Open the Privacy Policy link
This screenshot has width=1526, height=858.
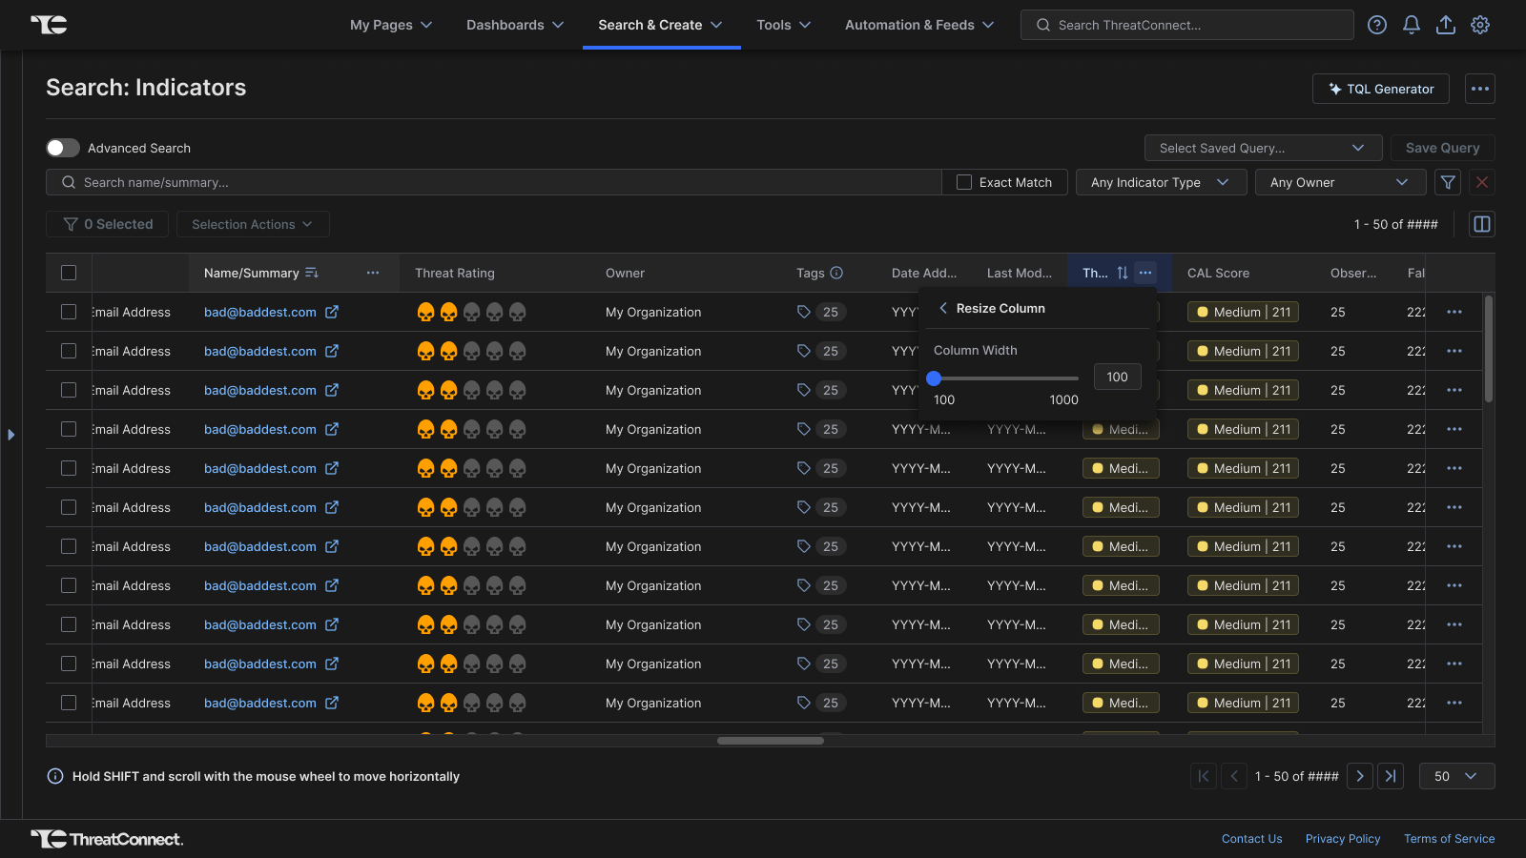pos(1342,839)
